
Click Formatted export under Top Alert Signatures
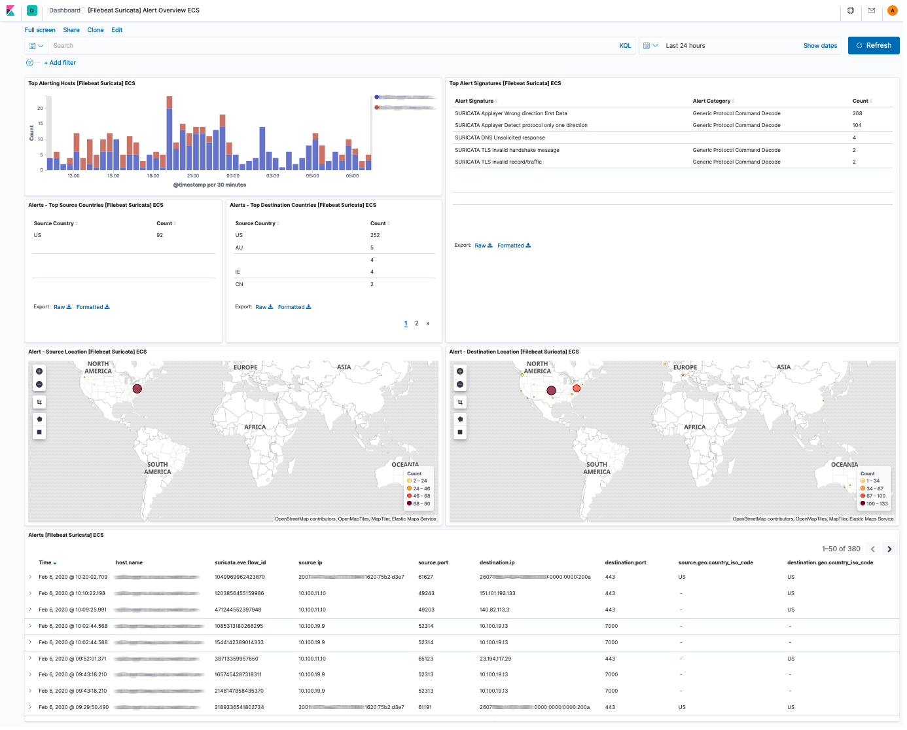[x=510, y=245]
